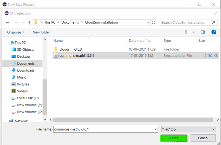Refresh the CloudSim installation folder
221x145 pixels.
pyautogui.click(x=153, y=22)
